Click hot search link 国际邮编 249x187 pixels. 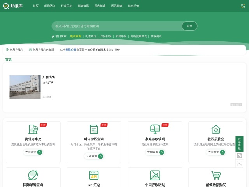(x=106, y=36)
